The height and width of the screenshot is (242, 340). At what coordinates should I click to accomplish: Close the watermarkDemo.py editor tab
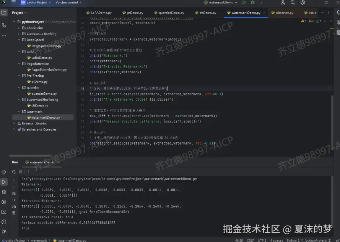[x=264, y=13]
